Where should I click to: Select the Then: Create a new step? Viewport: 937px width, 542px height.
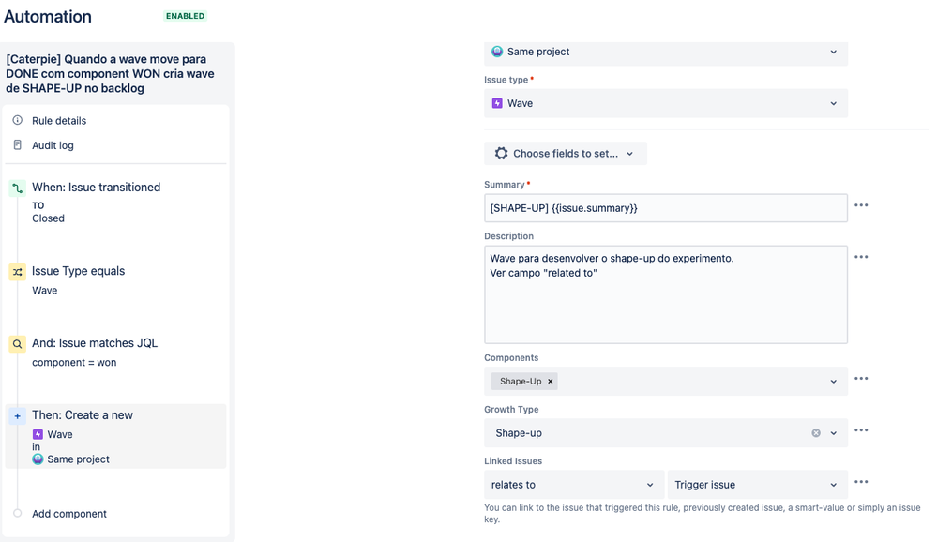tap(116, 436)
